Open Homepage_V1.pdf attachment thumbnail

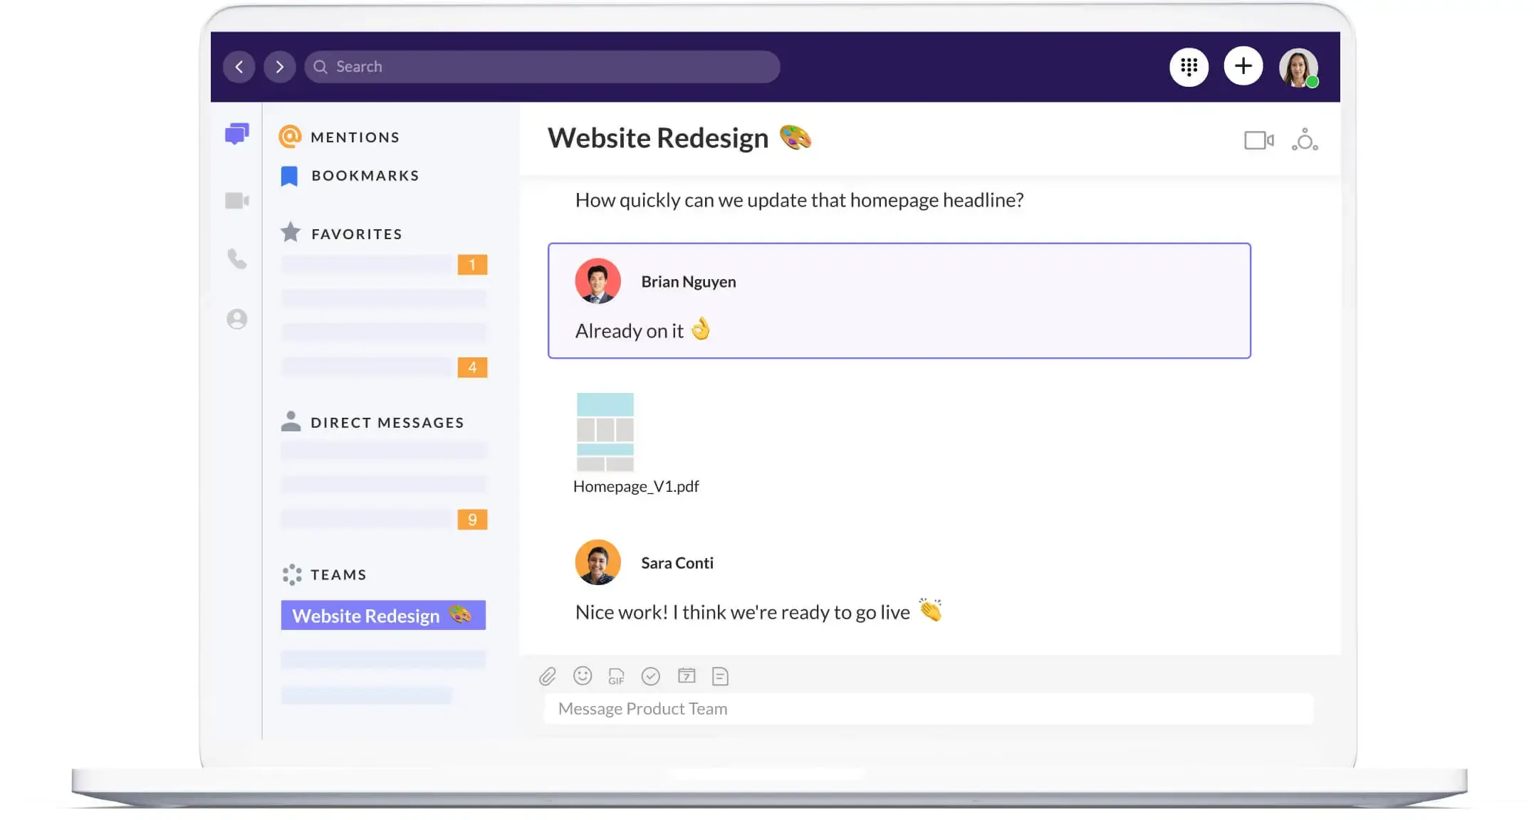pyautogui.click(x=605, y=432)
